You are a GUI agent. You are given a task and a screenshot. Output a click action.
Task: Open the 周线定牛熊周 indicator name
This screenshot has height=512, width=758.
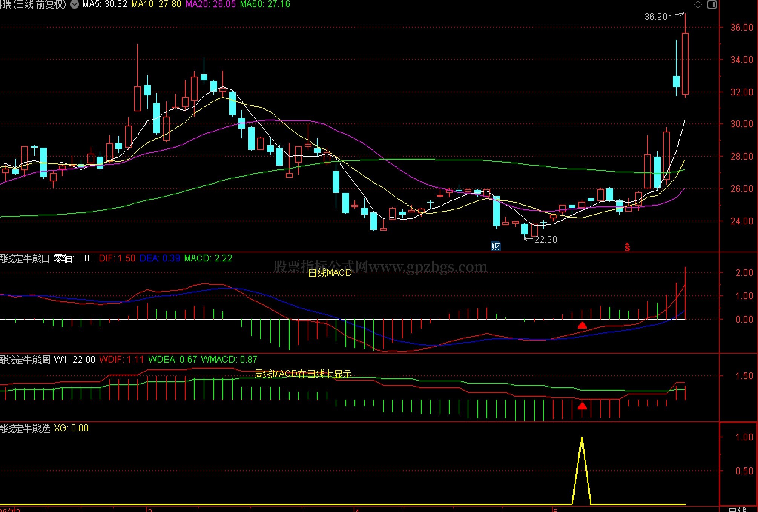coord(25,360)
